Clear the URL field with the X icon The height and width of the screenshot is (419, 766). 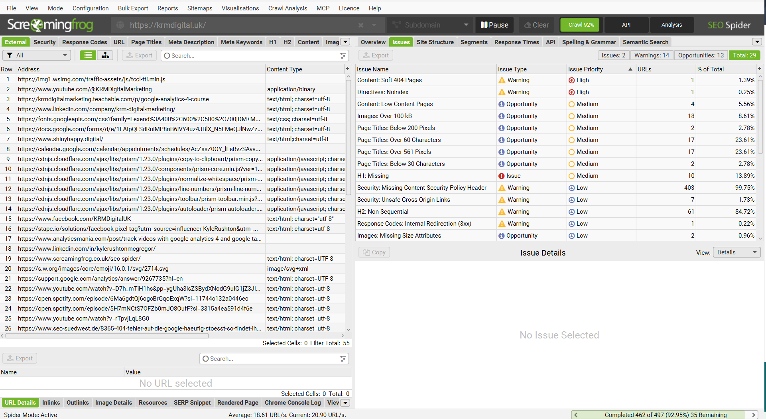click(x=361, y=25)
